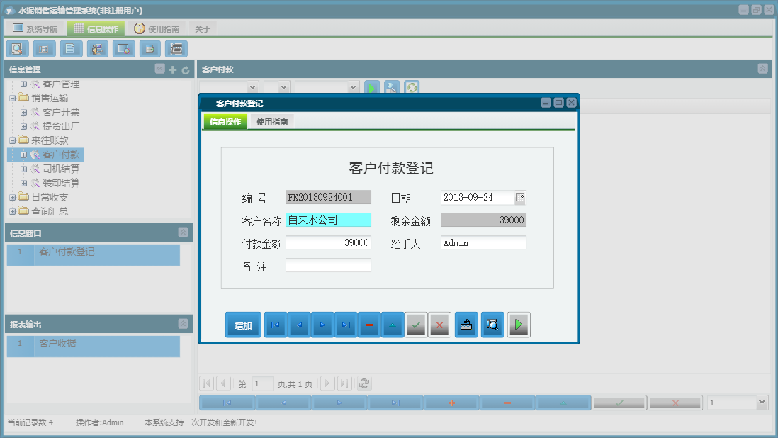Click the print icon in the payment dialog
778x438 pixels.
[466, 324]
